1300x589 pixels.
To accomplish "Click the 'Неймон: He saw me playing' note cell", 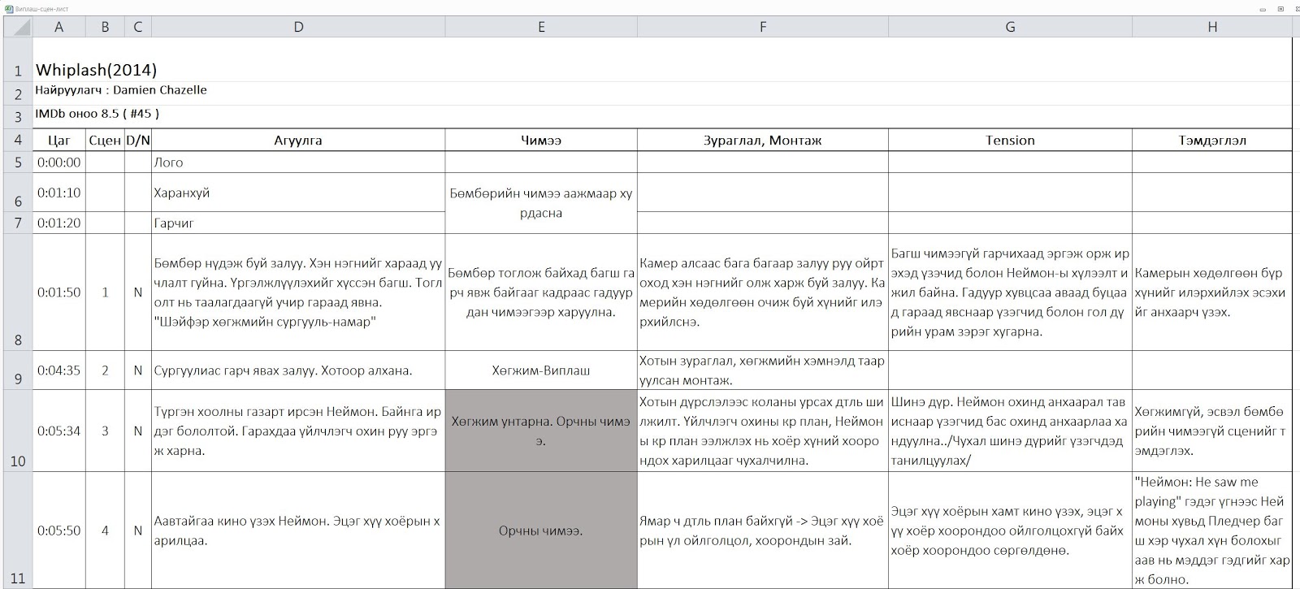I will pyautogui.click(x=1212, y=530).
